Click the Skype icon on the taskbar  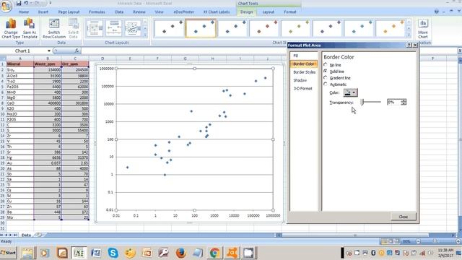pyautogui.click(x=113, y=253)
